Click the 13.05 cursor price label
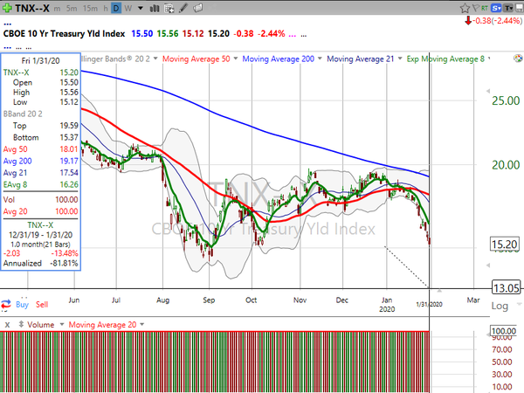The width and height of the screenshot is (524, 393). (x=507, y=287)
